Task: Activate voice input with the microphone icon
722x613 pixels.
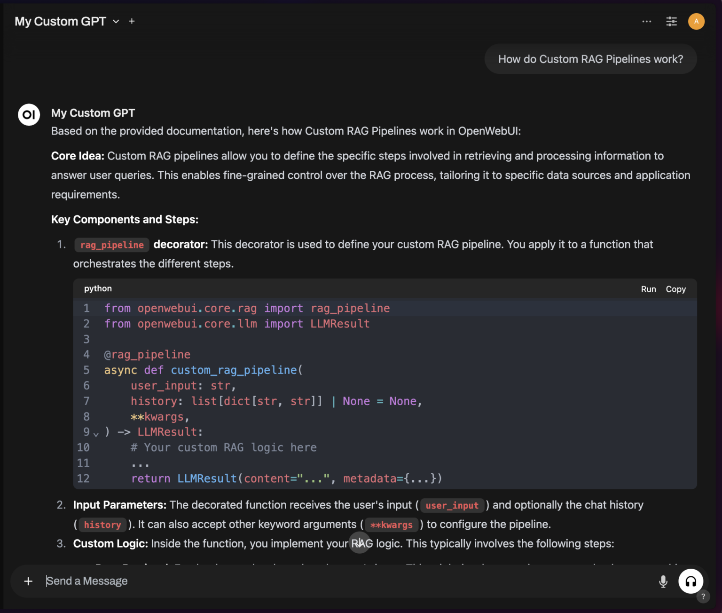Action: point(663,581)
